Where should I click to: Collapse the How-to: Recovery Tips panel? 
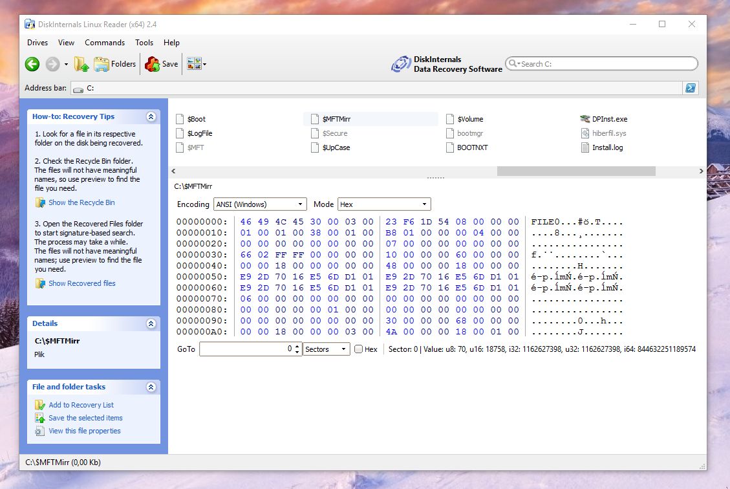click(x=151, y=116)
